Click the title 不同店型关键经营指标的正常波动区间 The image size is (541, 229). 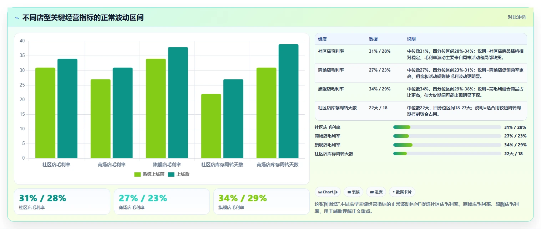point(83,17)
